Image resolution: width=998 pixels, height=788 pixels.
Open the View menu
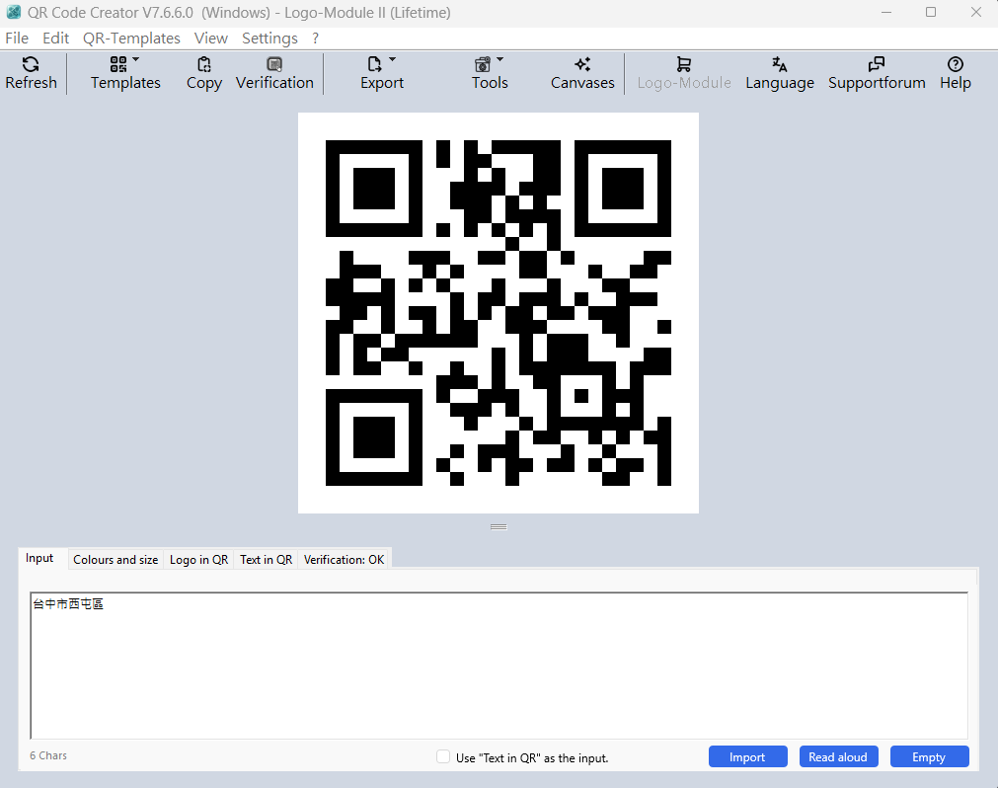point(210,39)
